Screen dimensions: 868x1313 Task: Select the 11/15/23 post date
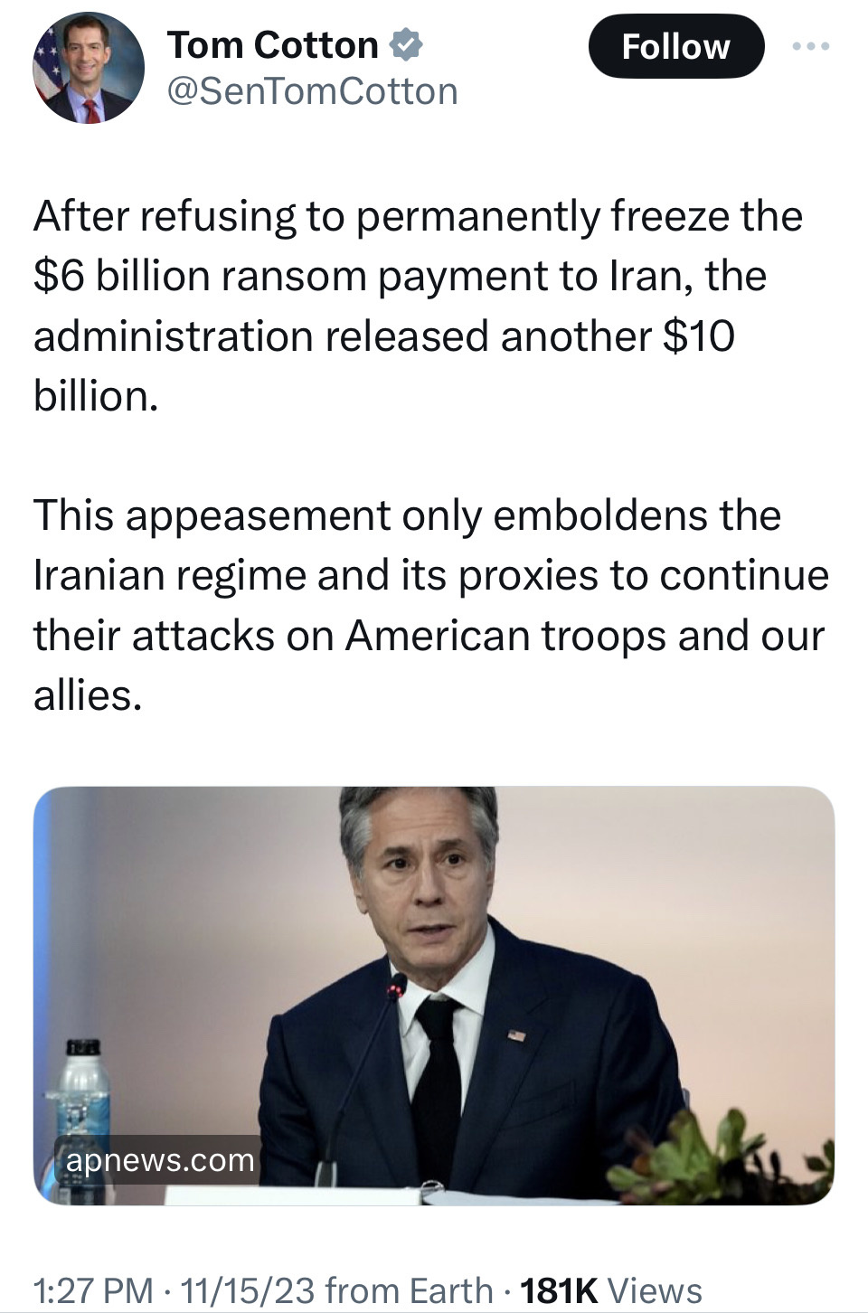pos(248,1290)
